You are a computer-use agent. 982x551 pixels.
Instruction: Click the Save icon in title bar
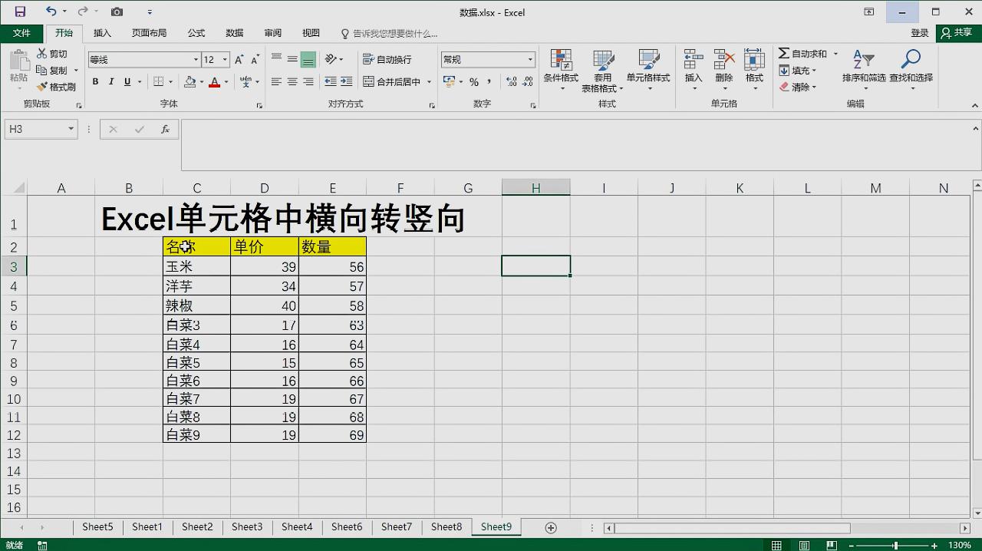tap(20, 12)
